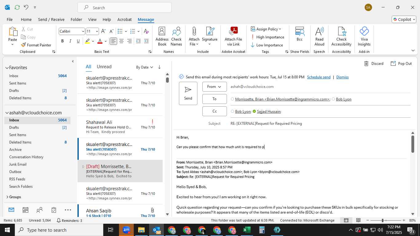The height and width of the screenshot is (236, 420).
Task: Click the Format Painter tool
Action: 36,45
